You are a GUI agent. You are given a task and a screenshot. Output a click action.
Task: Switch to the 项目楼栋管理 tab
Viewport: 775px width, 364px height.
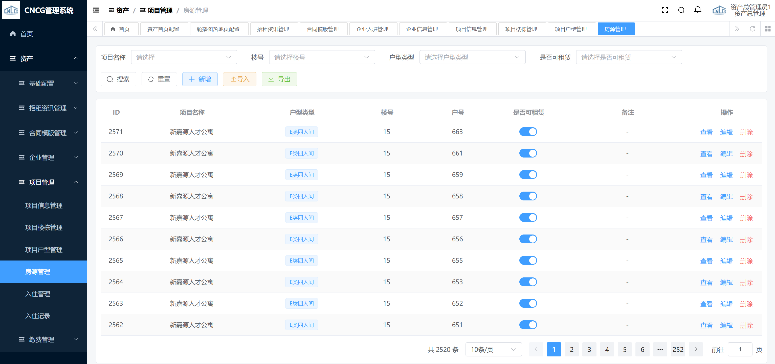coord(521,29)
